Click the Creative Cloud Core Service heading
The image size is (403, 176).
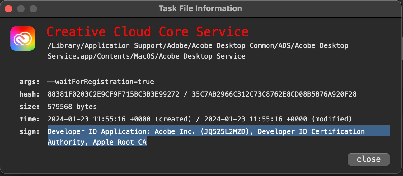pyautogui.click(x=148, y=32)
